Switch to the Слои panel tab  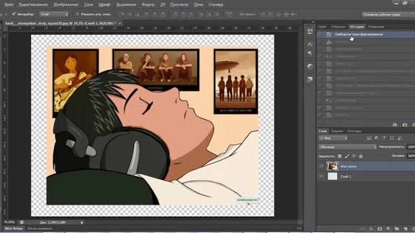322,131
